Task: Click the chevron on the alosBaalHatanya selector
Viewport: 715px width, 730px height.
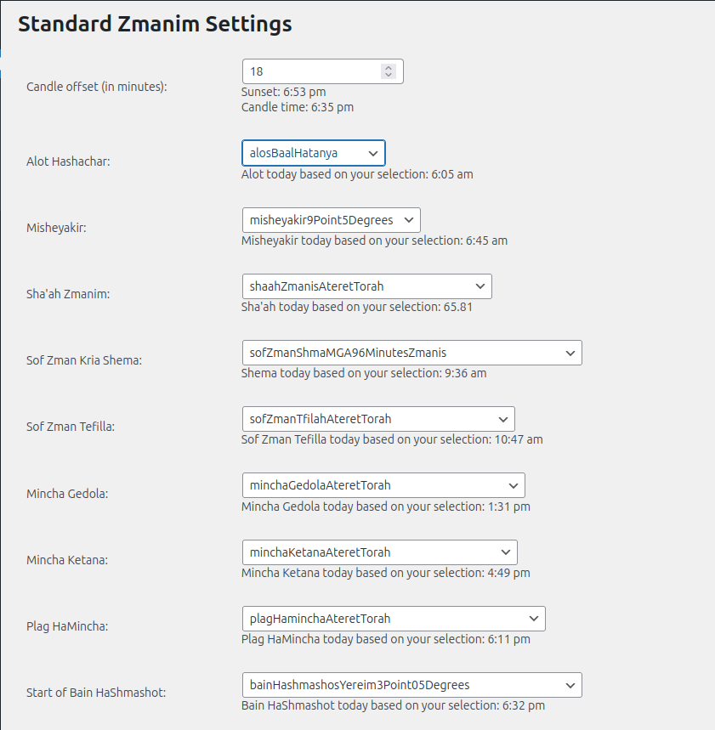Action: [372, 153]
